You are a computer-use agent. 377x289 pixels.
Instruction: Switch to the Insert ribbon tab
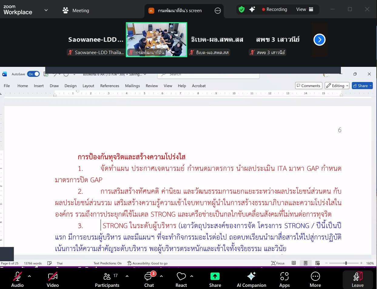(x=39, y=86)
